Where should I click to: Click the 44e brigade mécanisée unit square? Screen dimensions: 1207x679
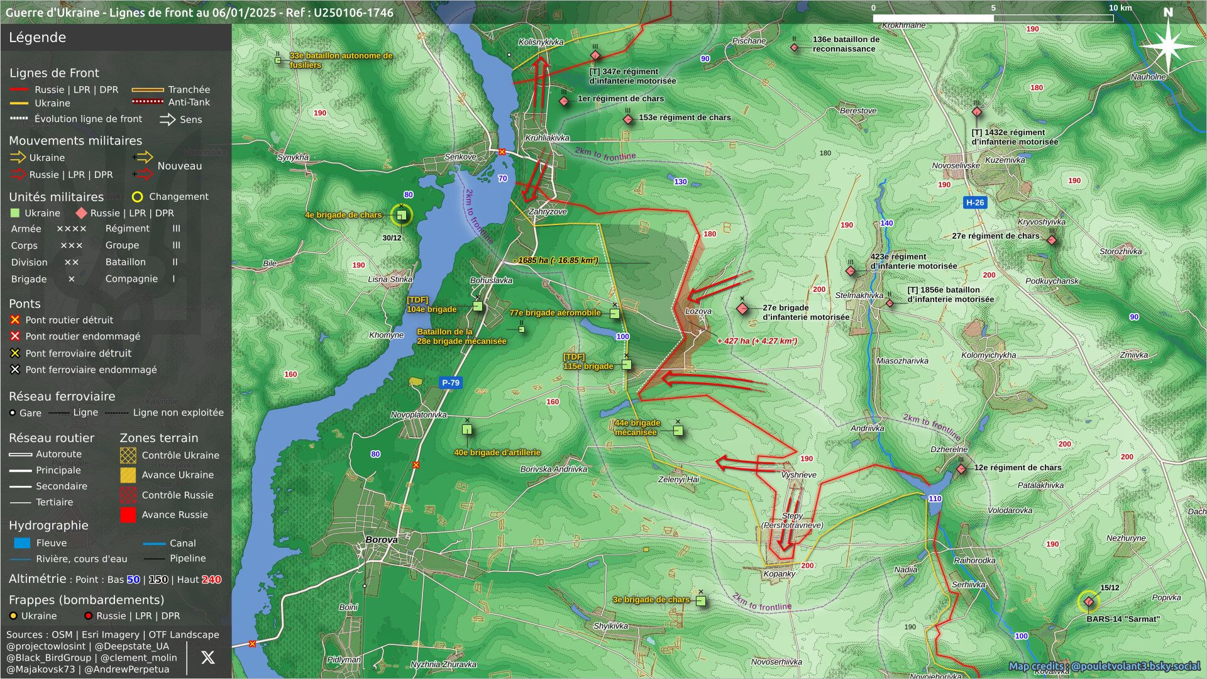678,431
